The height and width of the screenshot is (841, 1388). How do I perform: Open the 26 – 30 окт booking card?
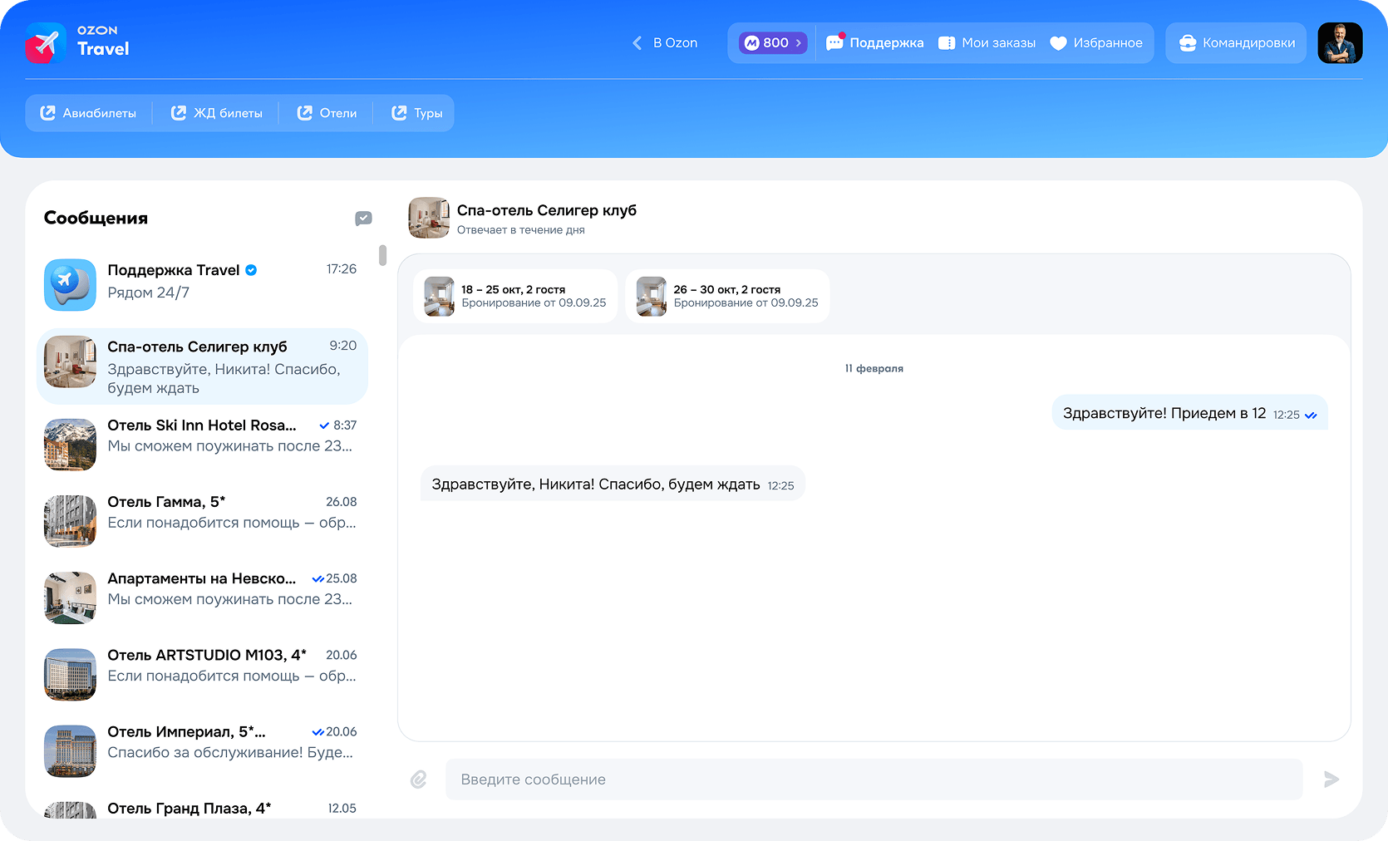pos(727,297)
